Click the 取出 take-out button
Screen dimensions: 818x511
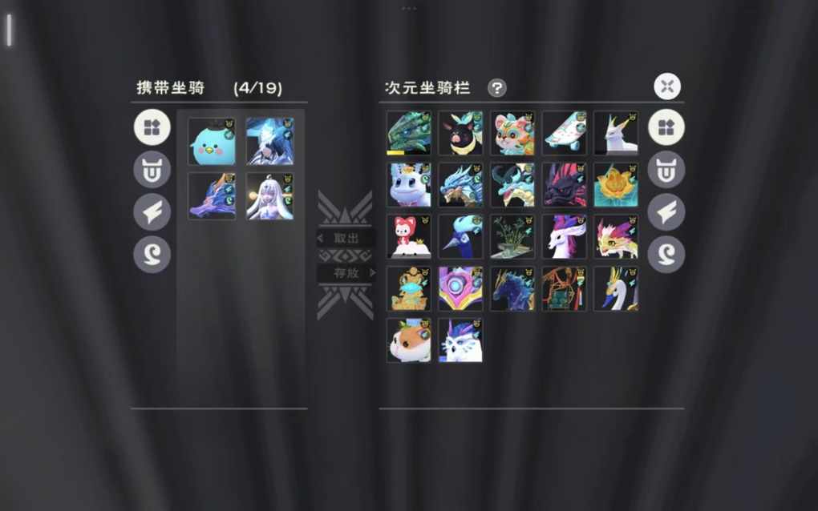tap(346, 238)
